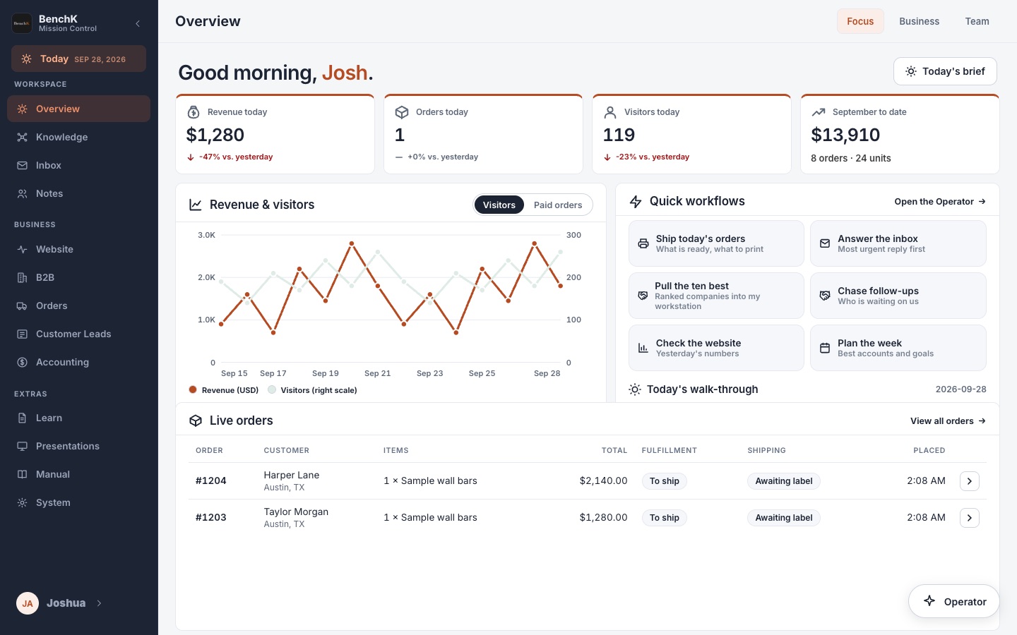Follow the Open the Operator link

point(940,202)
